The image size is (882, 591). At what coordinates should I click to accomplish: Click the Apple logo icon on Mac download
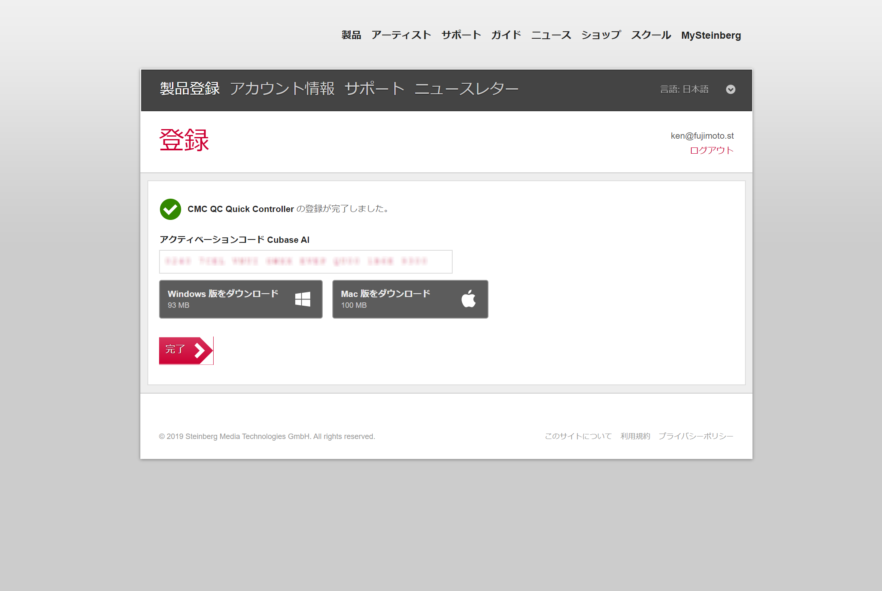pyautogui.click(x=468, y=299)
